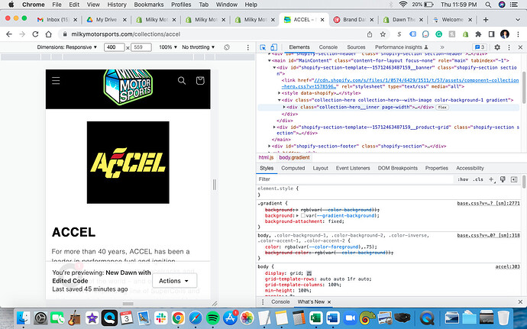This screenshot has height=329, width=527.
Task: Open the Performance insights tab
Action: (401, 47)
